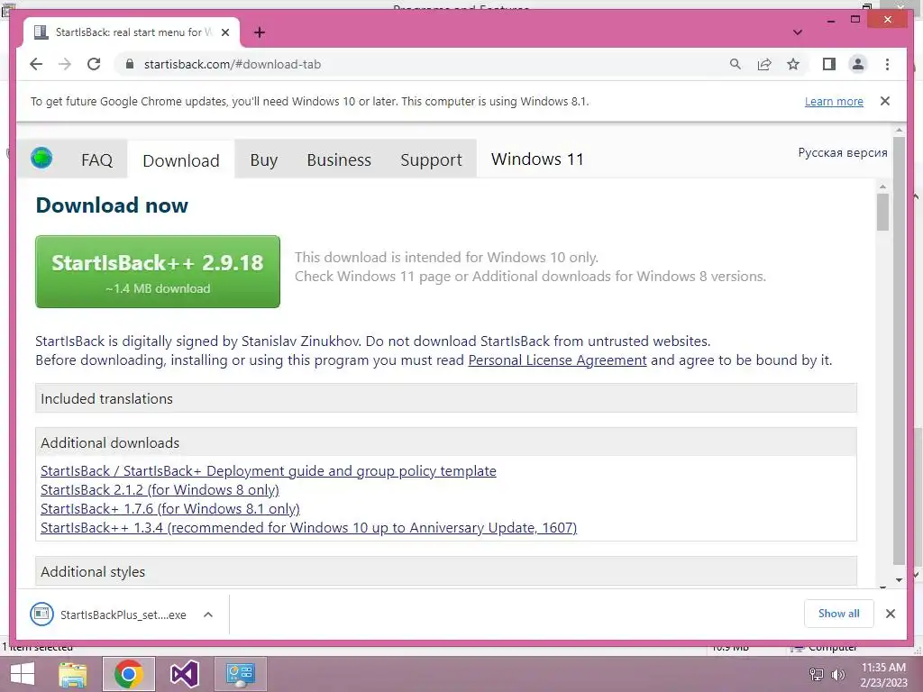Screen dimensions: 923x692
Task: Switch to Chrome in the taskbar
Action: click(x=129, y=674)
